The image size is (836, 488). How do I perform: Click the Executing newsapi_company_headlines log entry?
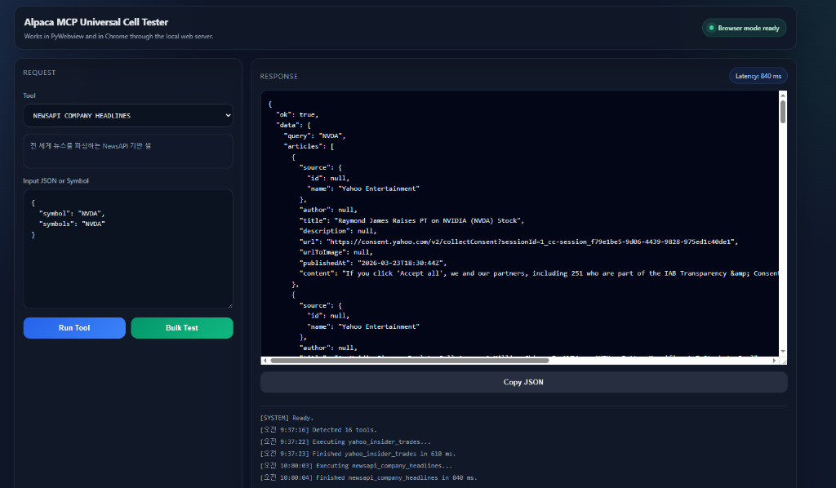pos(356,466)
